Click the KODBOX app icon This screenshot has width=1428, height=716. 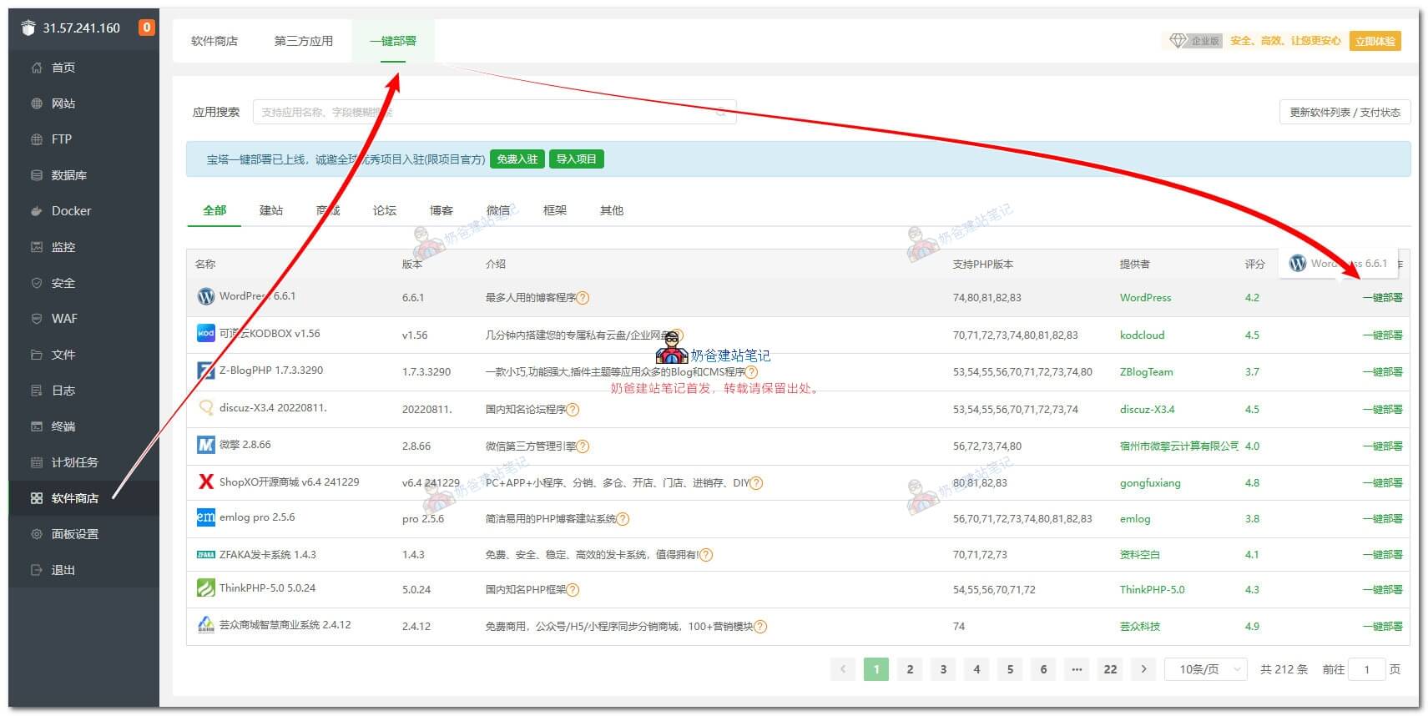(205, 333)
